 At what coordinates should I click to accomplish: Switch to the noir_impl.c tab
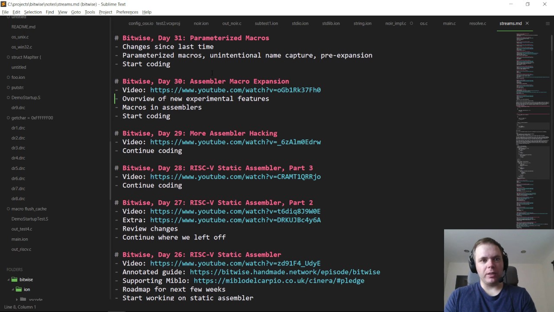396,23
